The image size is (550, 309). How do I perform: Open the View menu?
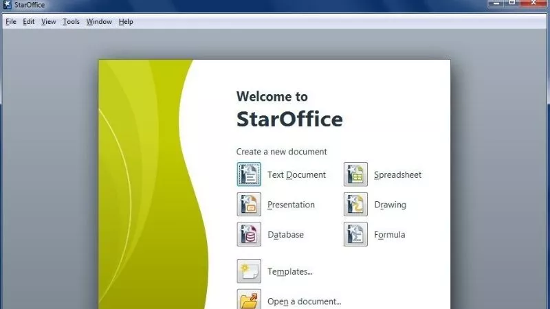tap(48, 22)
